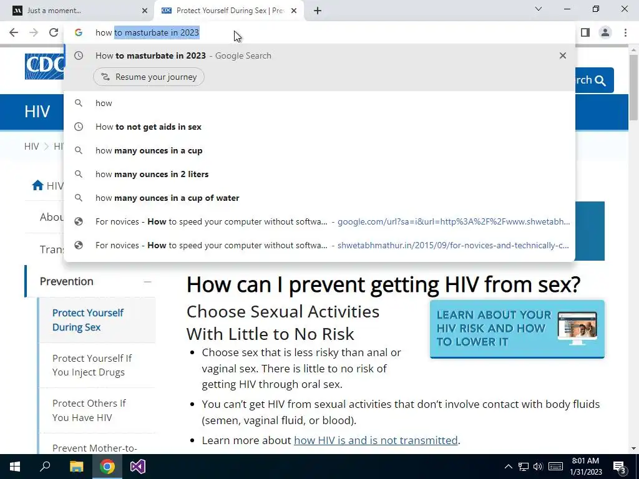
Task: Open a new browser tab
Action: (x=318, y=11)
